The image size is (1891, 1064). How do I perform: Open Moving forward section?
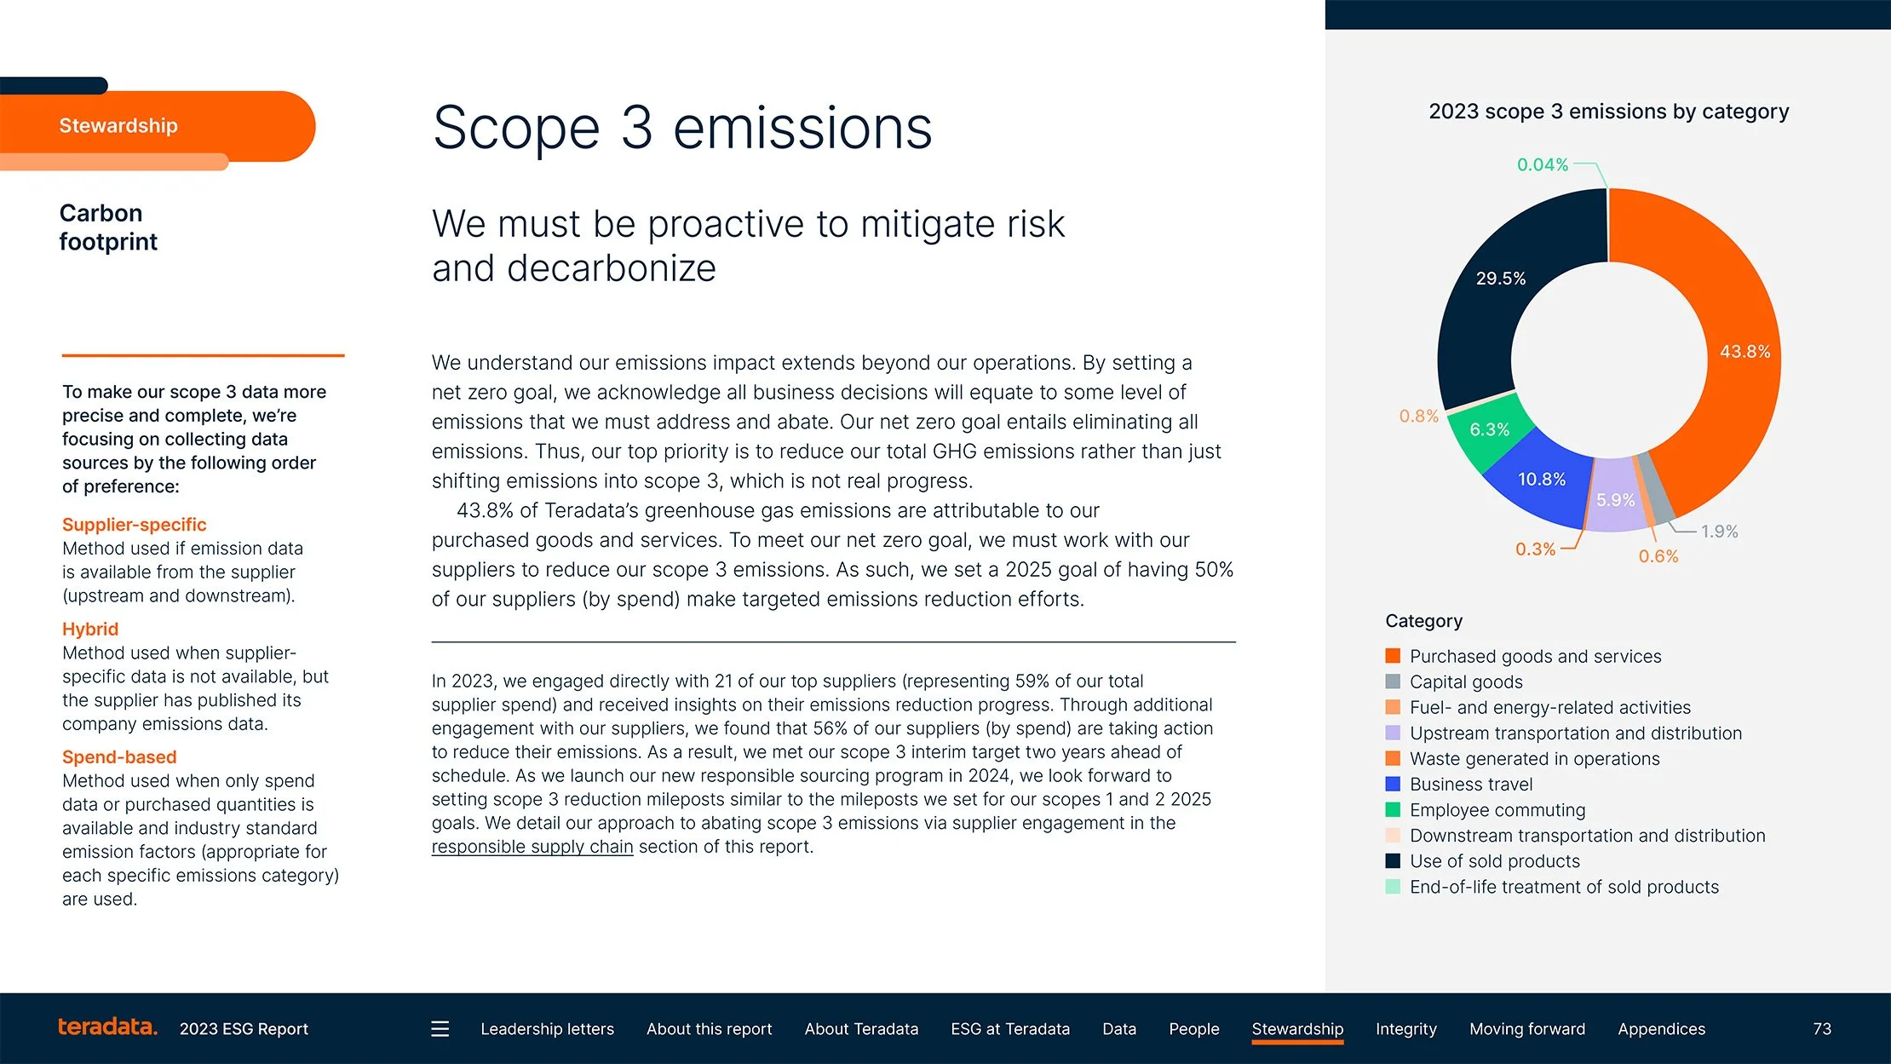pyautogui.click(x=1527, y=1029)
